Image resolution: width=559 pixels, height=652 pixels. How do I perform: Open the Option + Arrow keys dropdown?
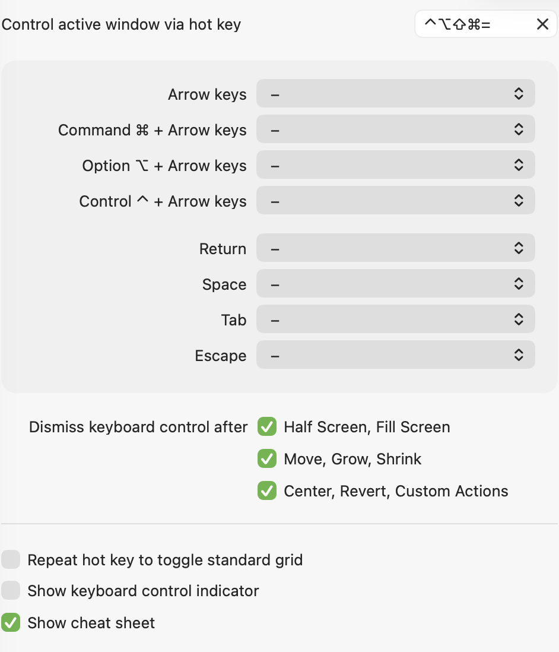(x=395, y=165)
